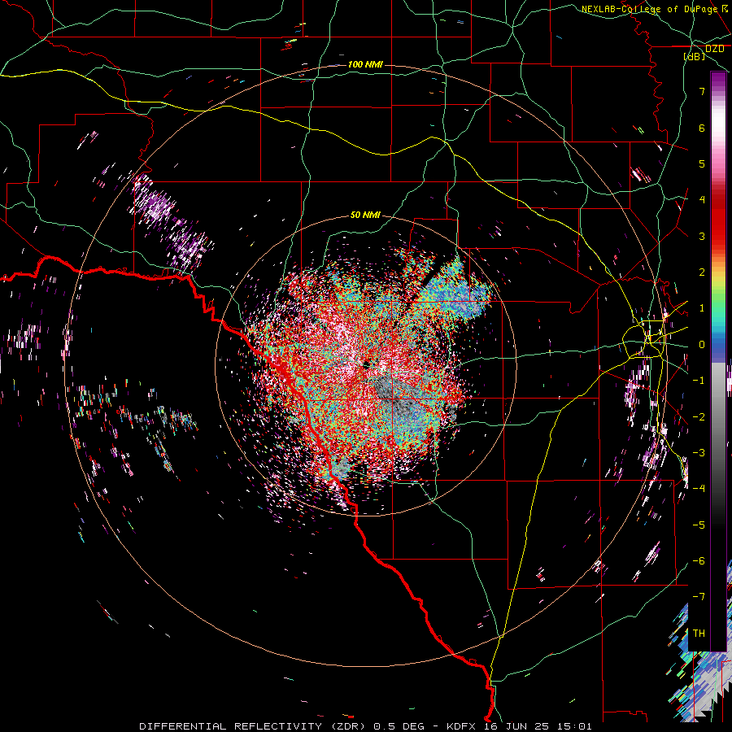Click the "DIFFERENTIAL REFLECTIVITY (ZDR)" product title
This screenshot has height=732, width=732.
(254, 726)
